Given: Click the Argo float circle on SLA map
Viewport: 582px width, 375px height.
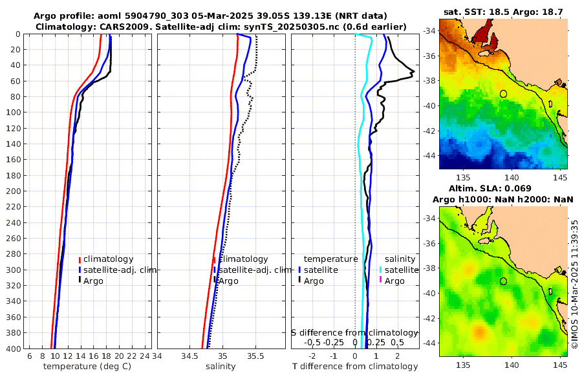Looking at the screenshot, I should (x=503, y=281).
